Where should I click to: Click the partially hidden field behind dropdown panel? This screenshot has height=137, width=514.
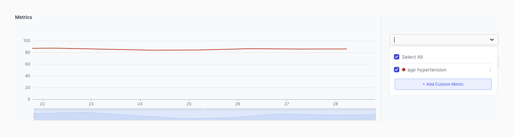(x=498, y=62)
